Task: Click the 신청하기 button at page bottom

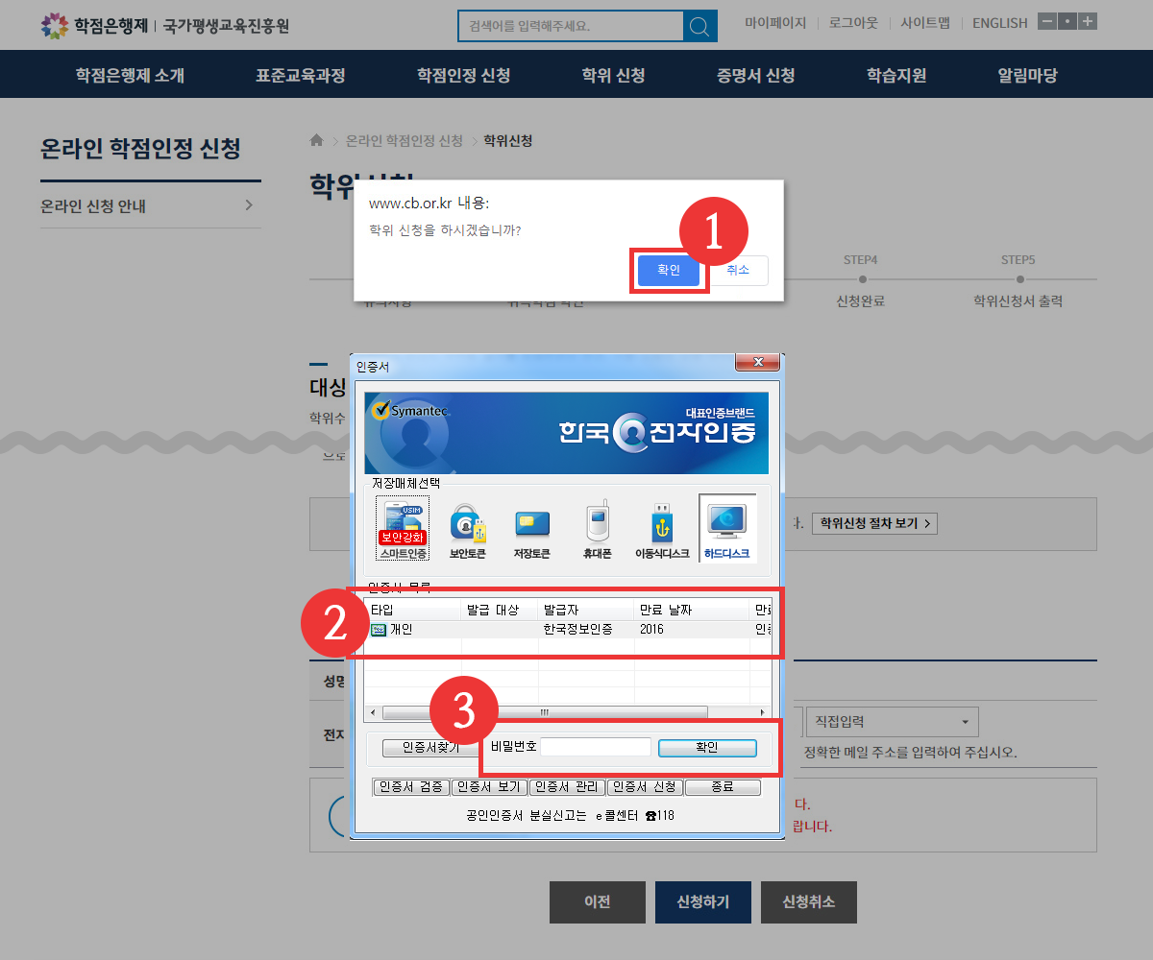Action: [702, 902]
